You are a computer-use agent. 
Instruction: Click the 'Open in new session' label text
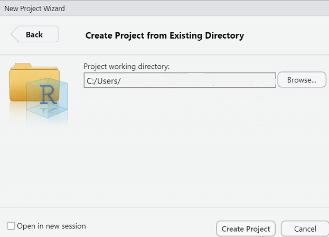click(51, 226)
